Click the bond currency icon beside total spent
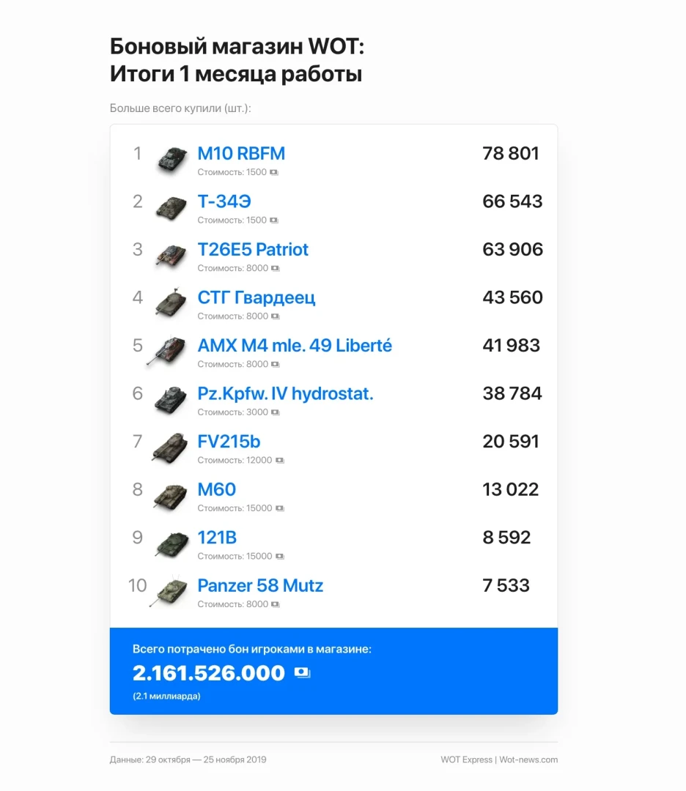The width and height of the screenshot is (686, 791). coord(302,672)
